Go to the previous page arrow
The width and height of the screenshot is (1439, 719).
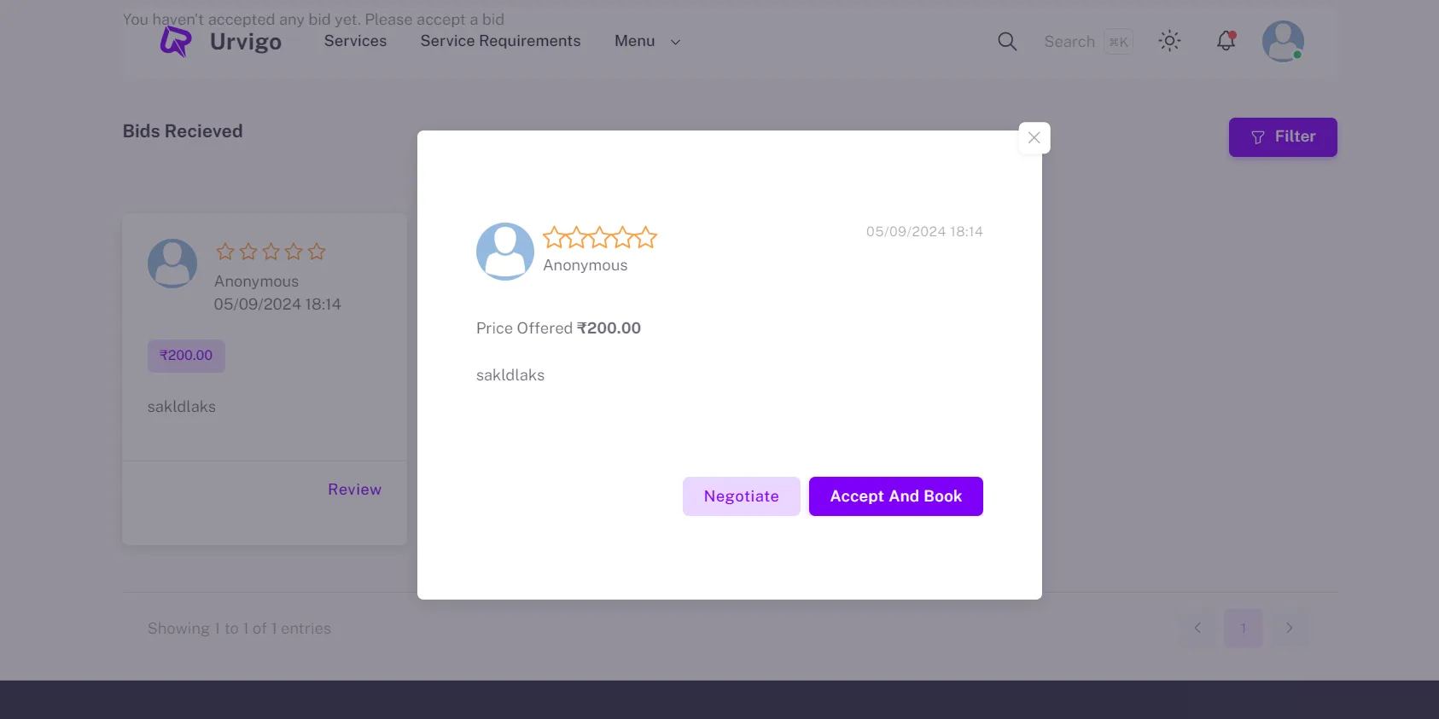pos(1197,629)
